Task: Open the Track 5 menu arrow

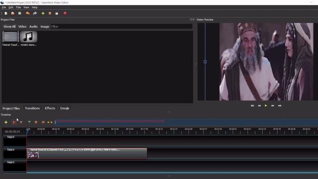Action: point(5,137)
